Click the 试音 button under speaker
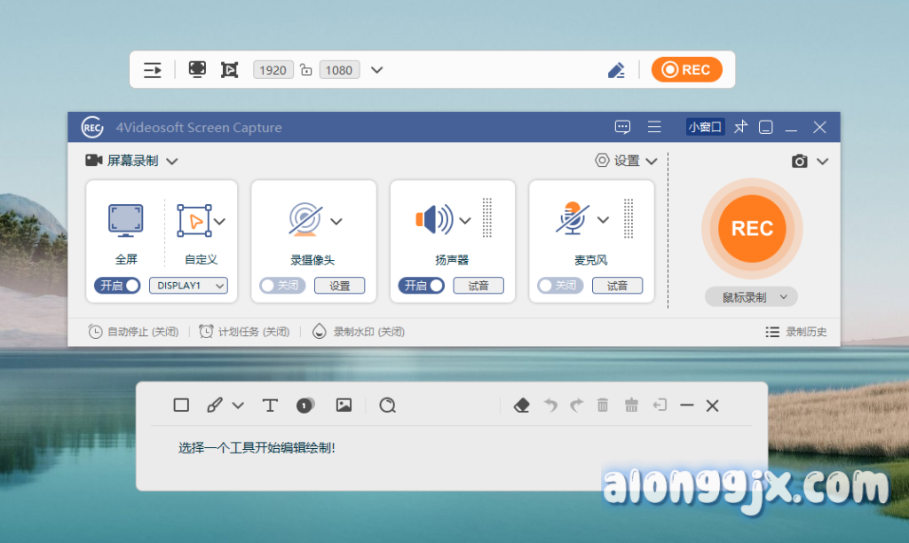 pos(478,286)
